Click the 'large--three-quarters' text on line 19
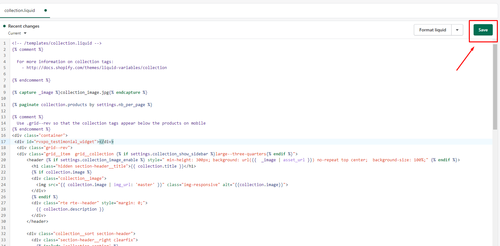The width and height of the screenshot is (500, 246). point(241,154)
